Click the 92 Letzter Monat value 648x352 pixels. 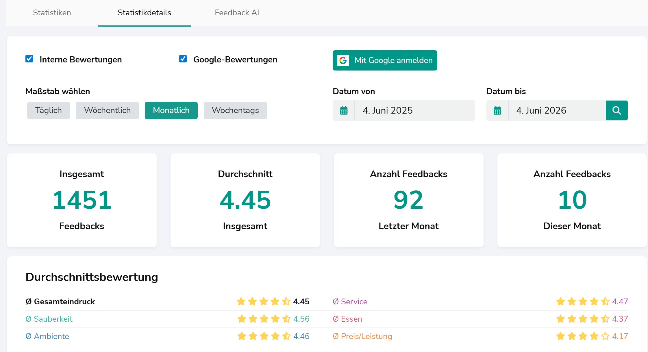tap(408, 200)
